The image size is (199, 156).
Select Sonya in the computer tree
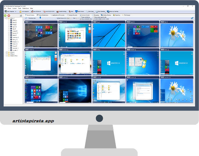14,46
